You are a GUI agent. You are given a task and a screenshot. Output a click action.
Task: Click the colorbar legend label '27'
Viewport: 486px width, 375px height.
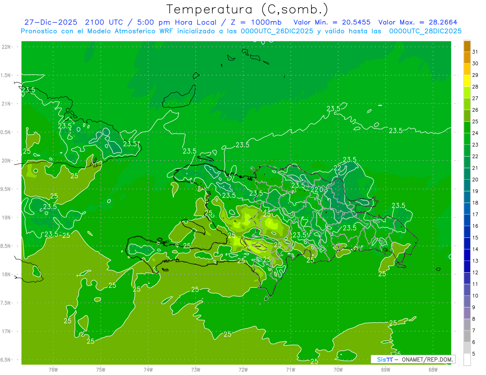(x=475, y=98)
